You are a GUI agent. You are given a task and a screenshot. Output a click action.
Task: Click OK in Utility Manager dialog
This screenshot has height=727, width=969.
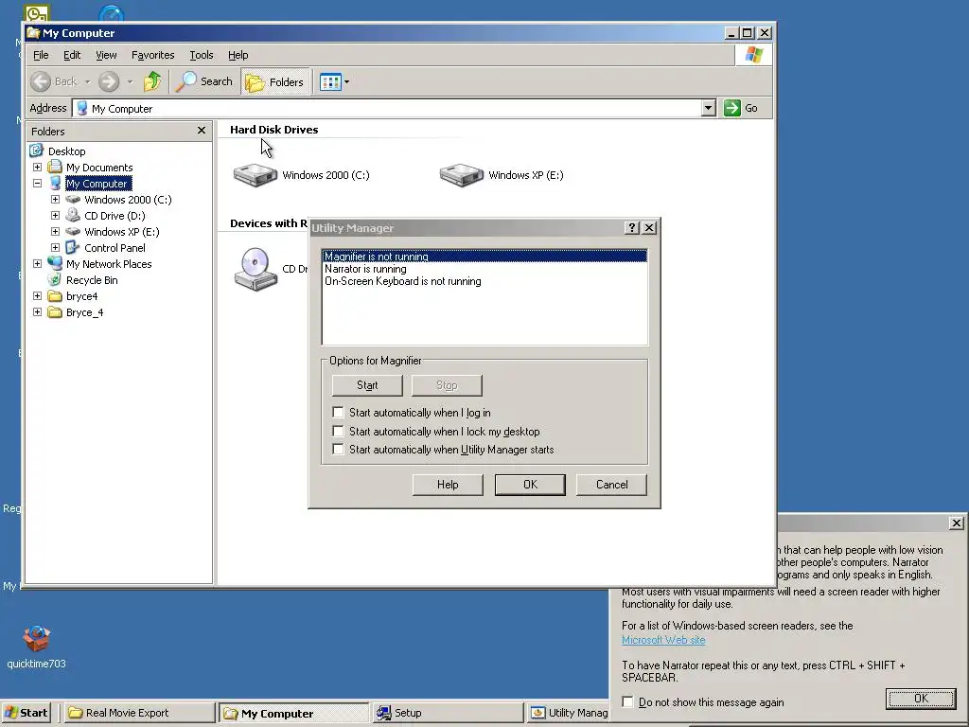(530, 485)
